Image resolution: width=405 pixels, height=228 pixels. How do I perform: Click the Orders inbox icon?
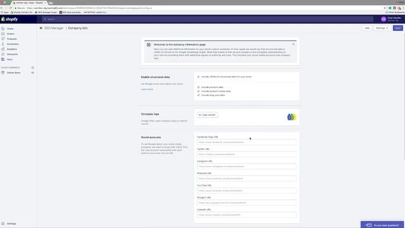(x=3, y=34)
